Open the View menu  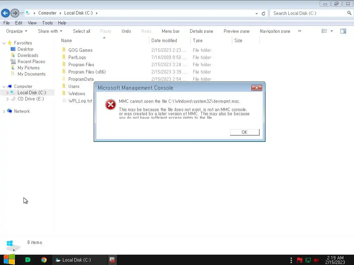pyautogui.click(x=32, y=23)
